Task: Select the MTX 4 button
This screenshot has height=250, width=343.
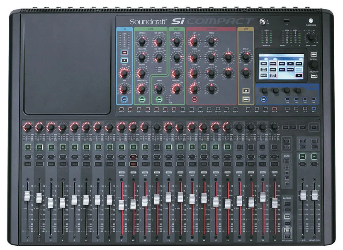Action: [274, 108]
